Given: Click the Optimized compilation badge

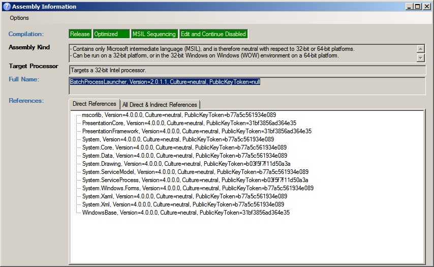Looking at the screenshot, I should coord(111,34).
